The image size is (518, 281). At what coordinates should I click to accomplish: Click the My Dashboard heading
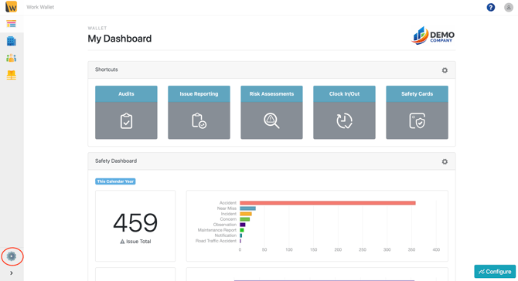click(120, 39)
